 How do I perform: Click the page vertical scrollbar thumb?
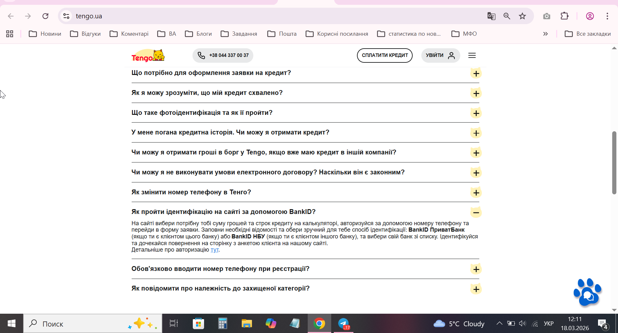tap(614, 162)
